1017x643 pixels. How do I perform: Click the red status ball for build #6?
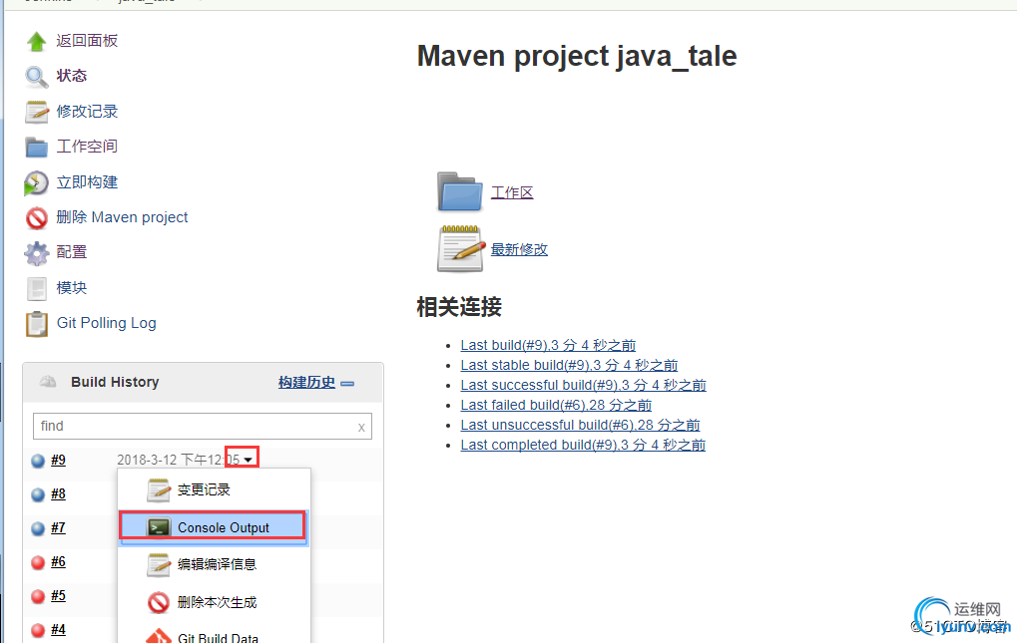click(38, 562)
